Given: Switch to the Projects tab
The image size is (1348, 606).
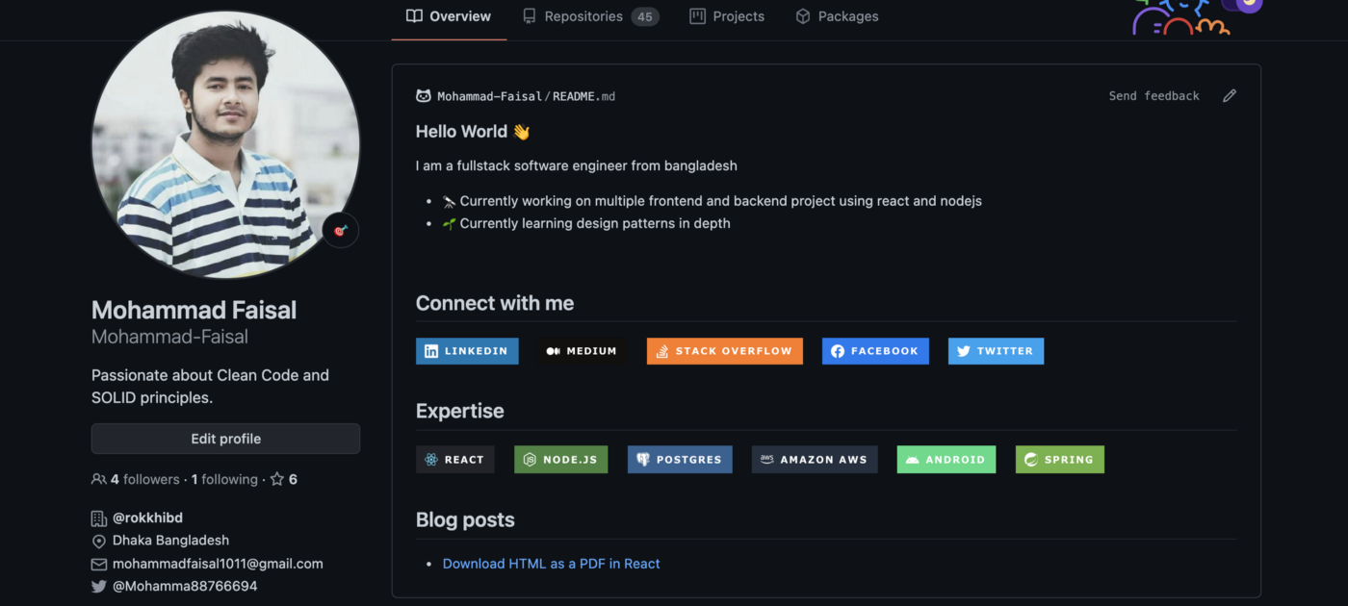Looking at the screenshot, I should pyautogui.click(x=727, y=16).
